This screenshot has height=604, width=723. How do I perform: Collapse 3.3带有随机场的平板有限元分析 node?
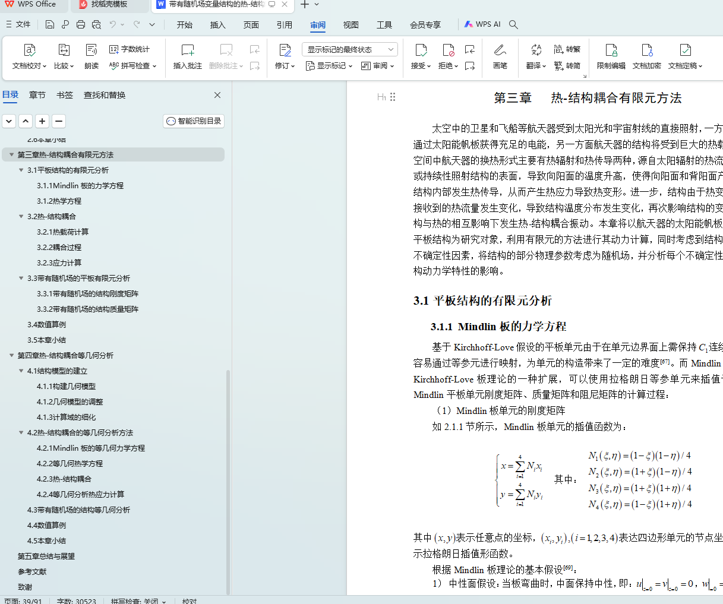click(21, 279)
